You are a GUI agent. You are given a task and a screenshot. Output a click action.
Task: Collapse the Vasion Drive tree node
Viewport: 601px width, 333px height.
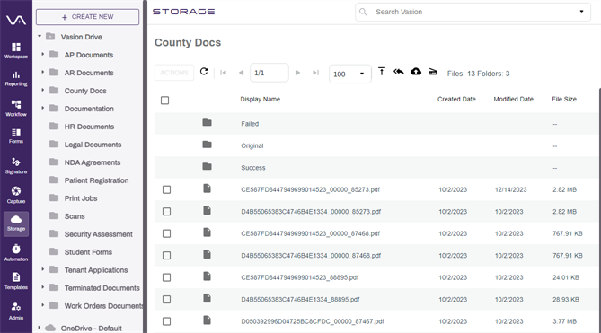[x=40, y=37]
